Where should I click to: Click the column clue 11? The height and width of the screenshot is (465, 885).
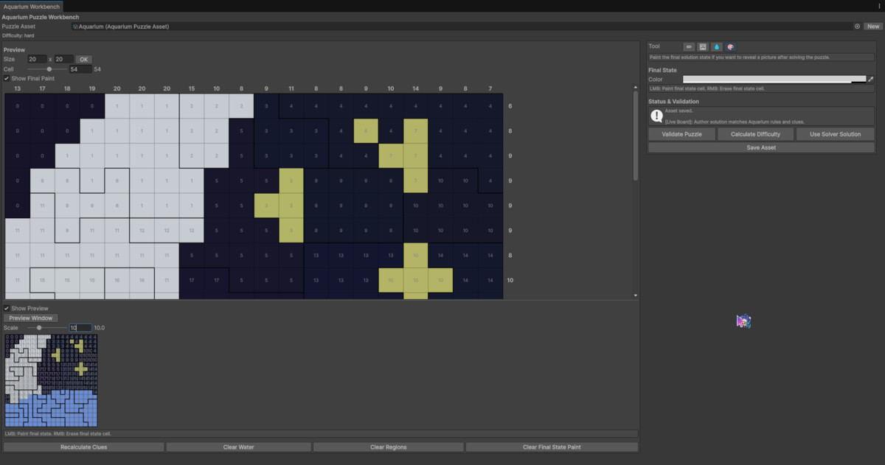[x=291, y=88]
